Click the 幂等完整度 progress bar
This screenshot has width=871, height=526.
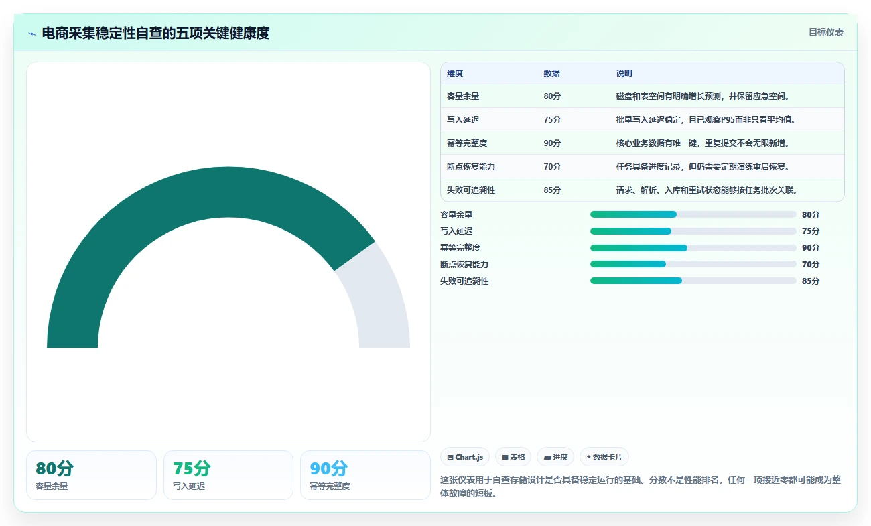(693, 248)
